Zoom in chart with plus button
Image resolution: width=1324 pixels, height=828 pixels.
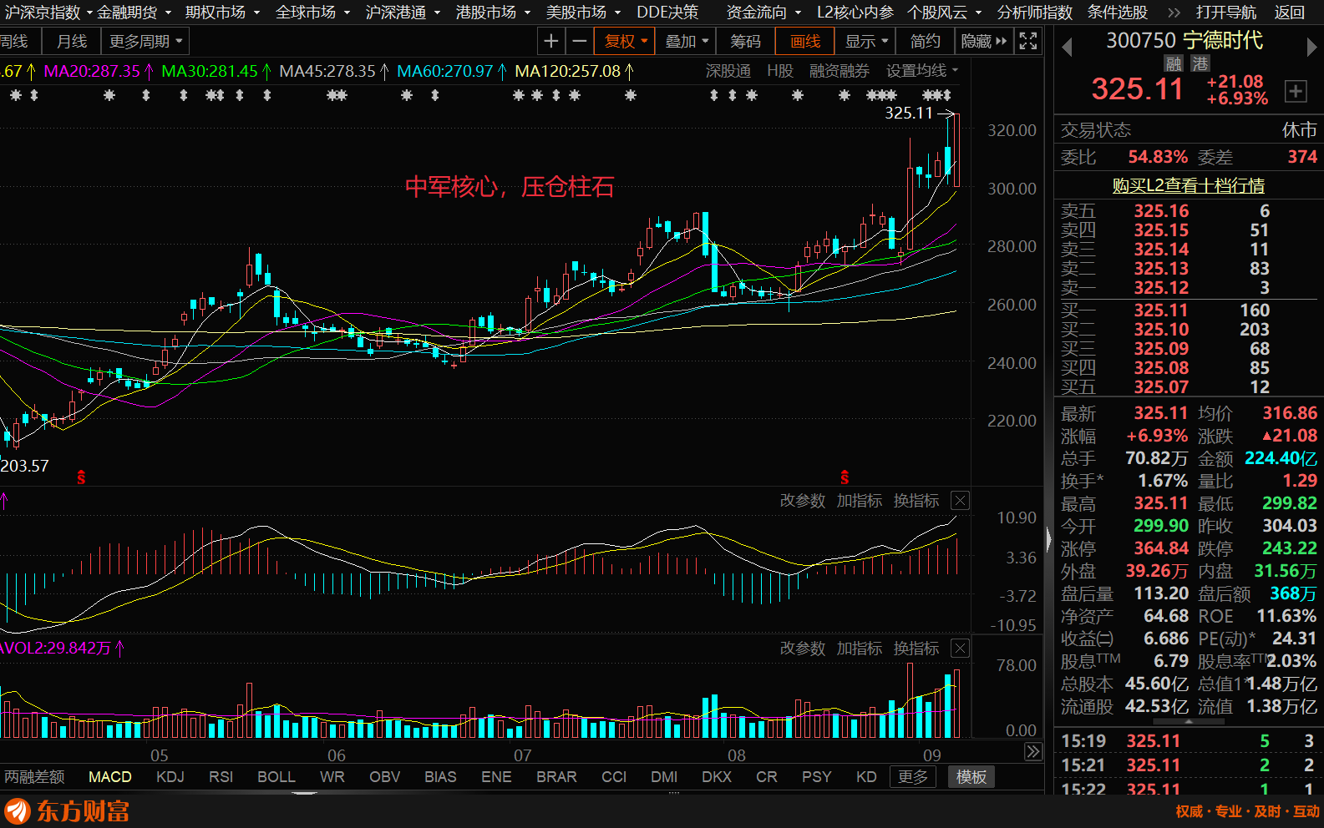point(550,41)
